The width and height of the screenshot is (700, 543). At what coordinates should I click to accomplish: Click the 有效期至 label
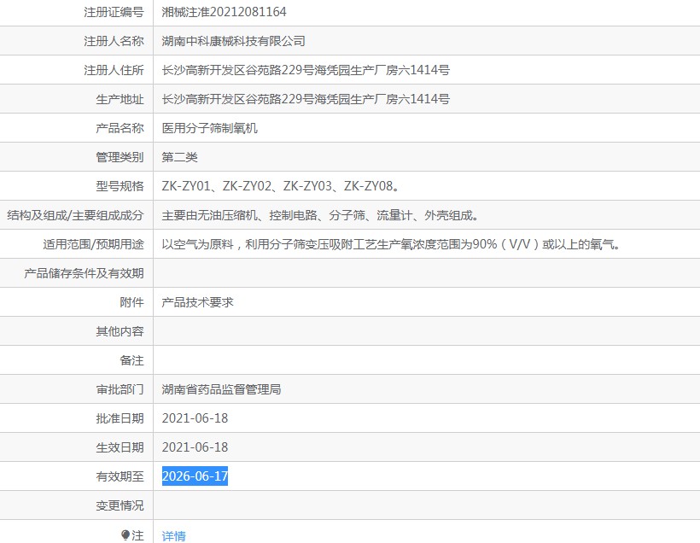(120, 476)
